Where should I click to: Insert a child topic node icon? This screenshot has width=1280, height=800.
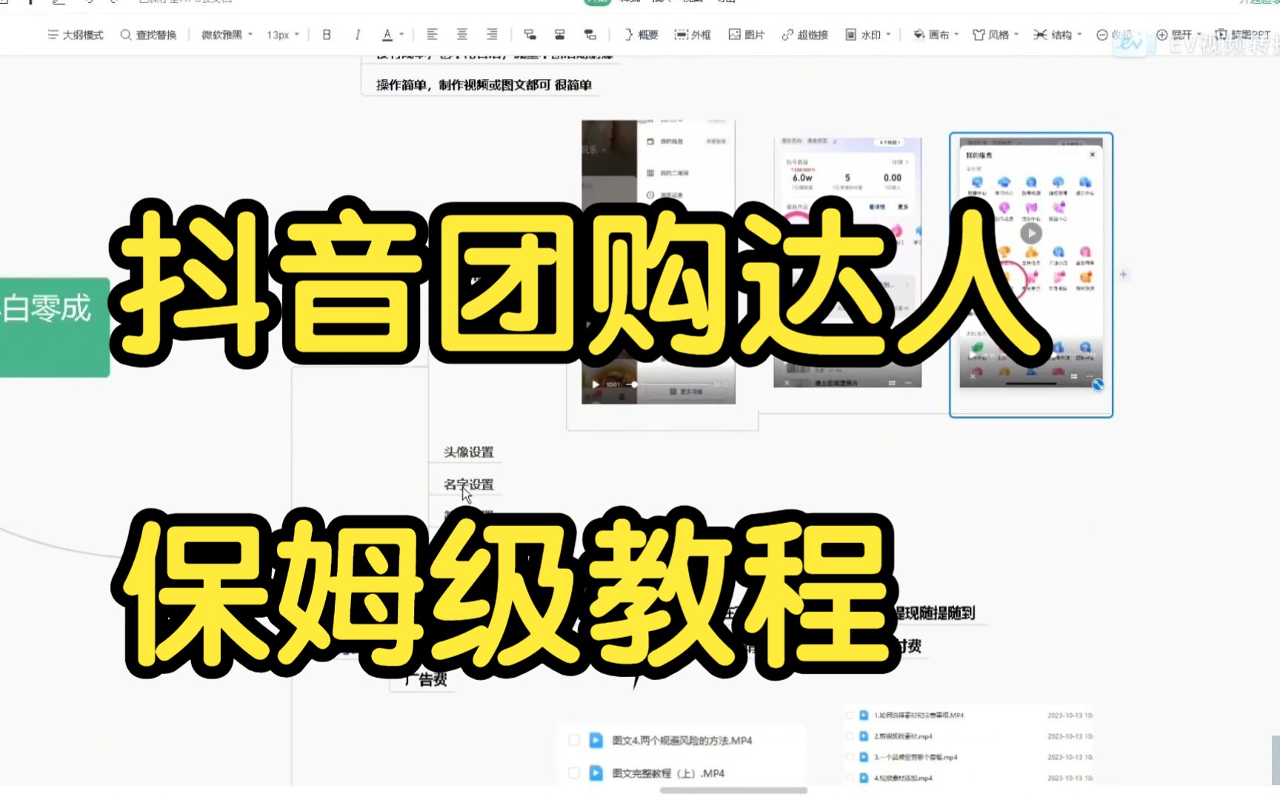530,35
